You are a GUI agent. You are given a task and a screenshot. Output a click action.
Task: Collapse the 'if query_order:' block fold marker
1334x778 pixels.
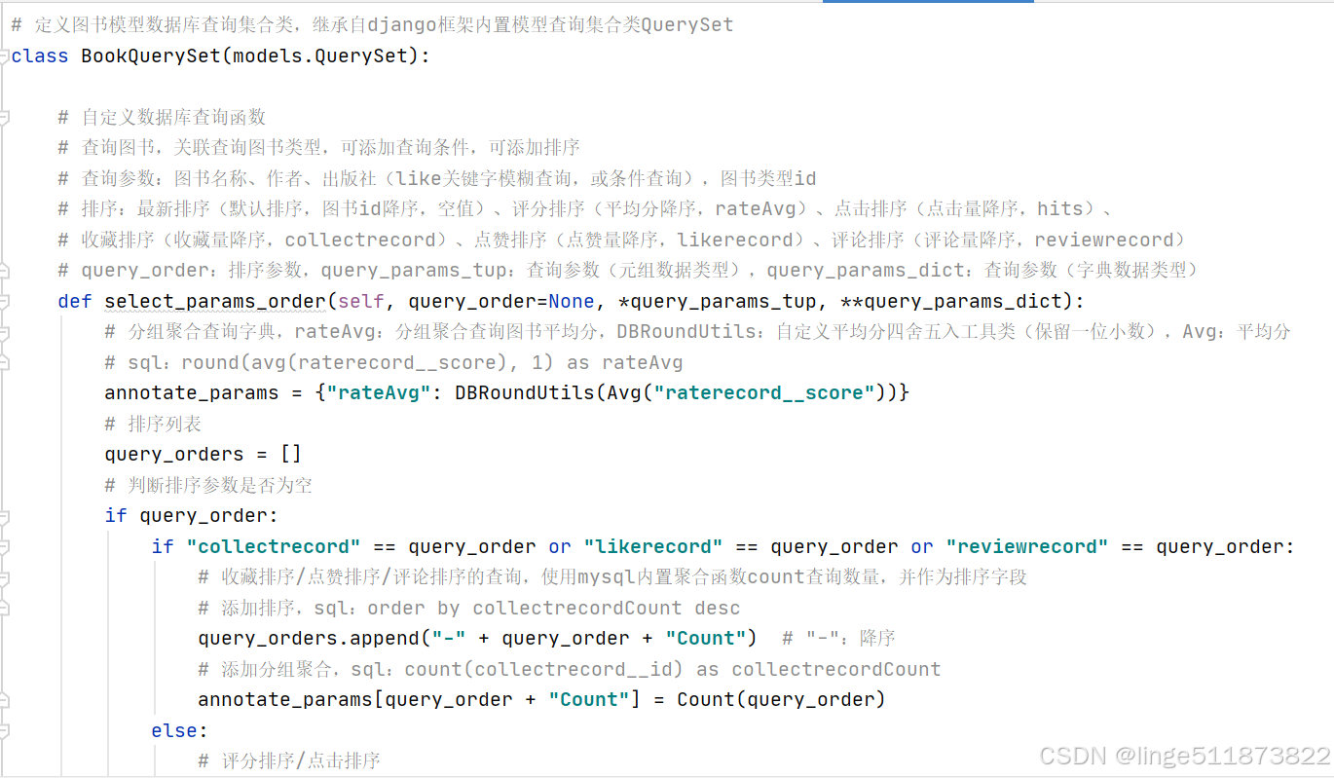4,516
